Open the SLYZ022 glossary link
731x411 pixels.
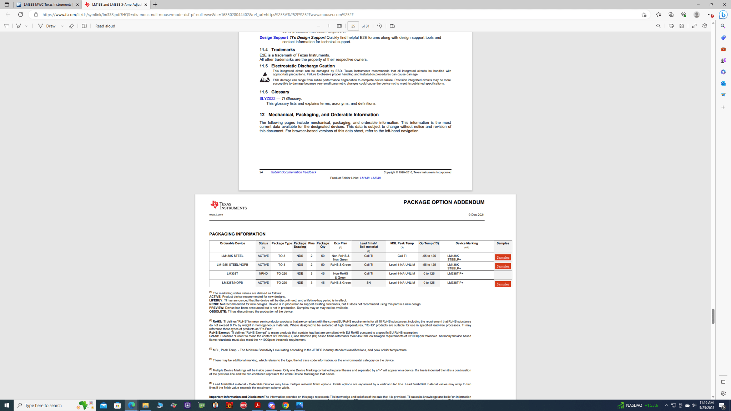pyautogui.click(x=267, y=98)
